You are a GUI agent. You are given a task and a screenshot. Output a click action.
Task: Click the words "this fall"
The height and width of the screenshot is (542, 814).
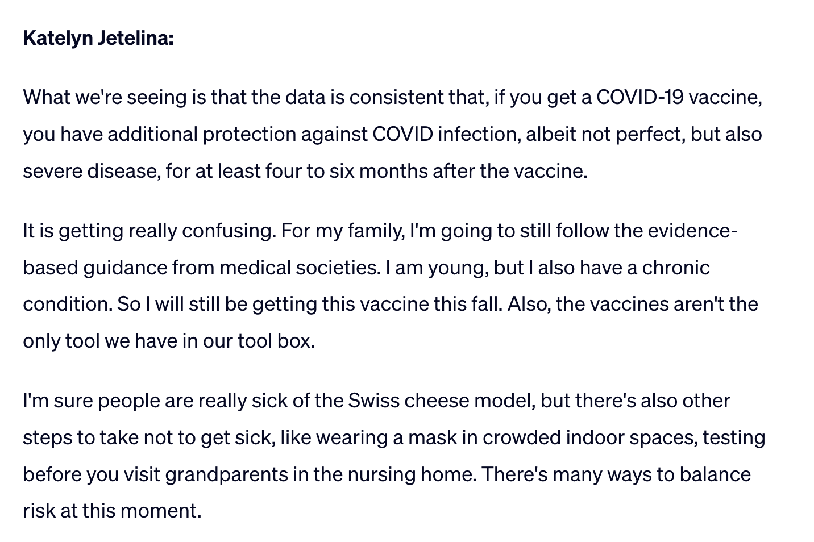468,304
